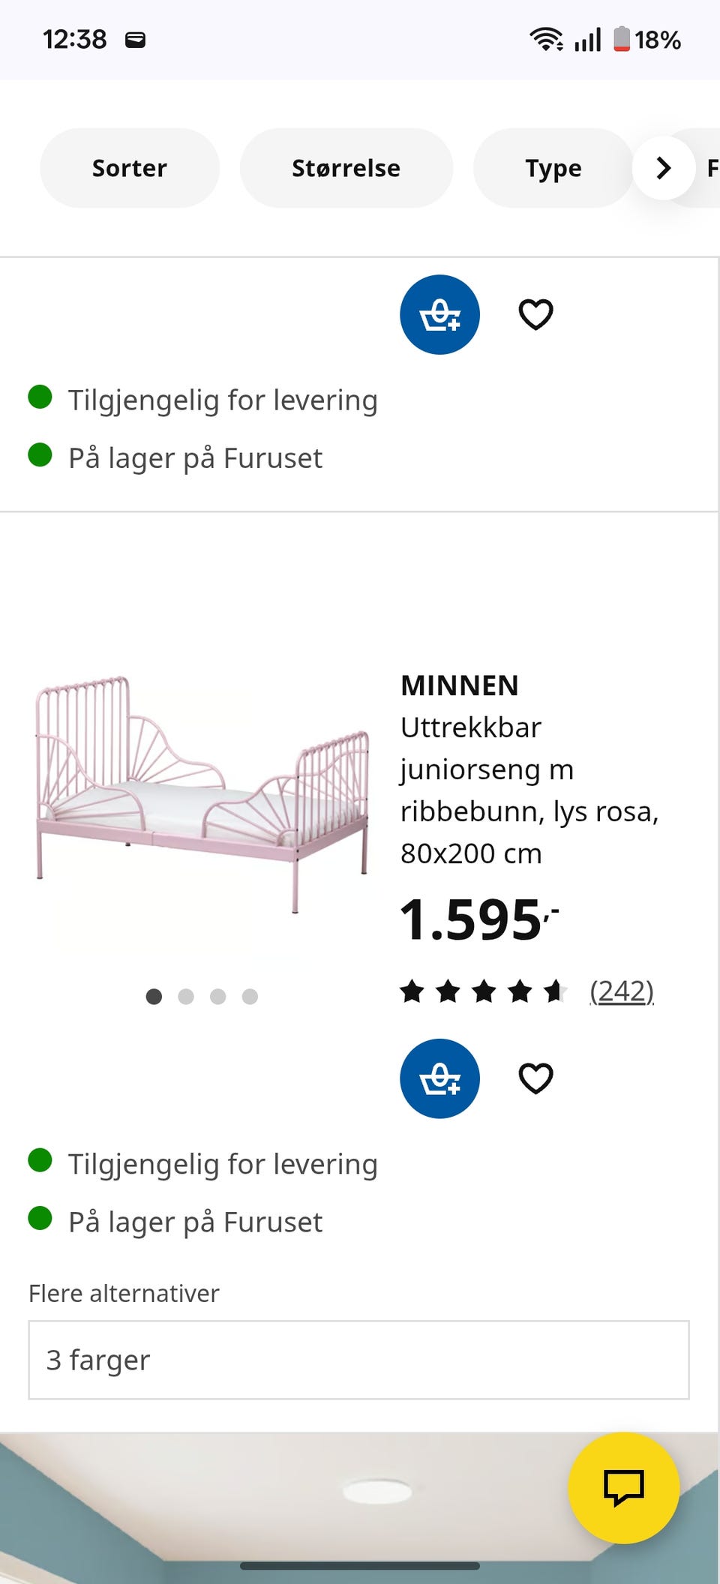Select the fourth image carousel dot

coord(250,996)
